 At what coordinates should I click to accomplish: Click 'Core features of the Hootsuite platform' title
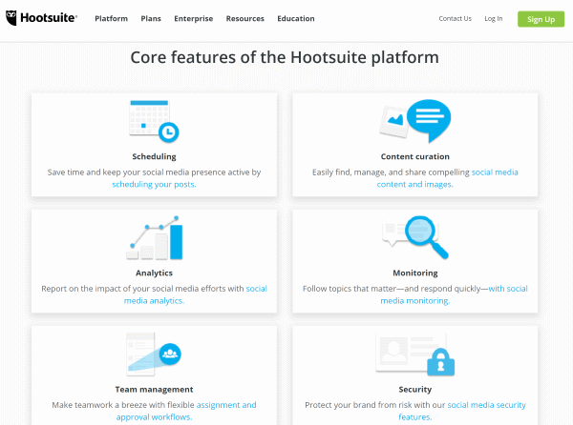(285, 57)
